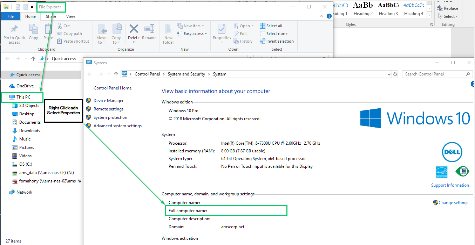
Task: Click New folder icon in File Explorer title bar
Action: [x=26, y=7]
